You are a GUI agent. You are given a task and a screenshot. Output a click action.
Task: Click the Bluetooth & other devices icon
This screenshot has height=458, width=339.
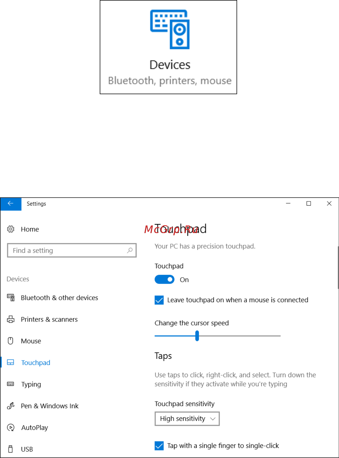pos(11,298)
